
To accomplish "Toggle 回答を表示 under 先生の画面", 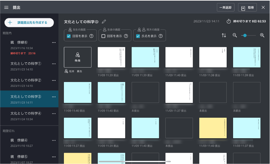I will pyautogui.click(x=69, y=36).
